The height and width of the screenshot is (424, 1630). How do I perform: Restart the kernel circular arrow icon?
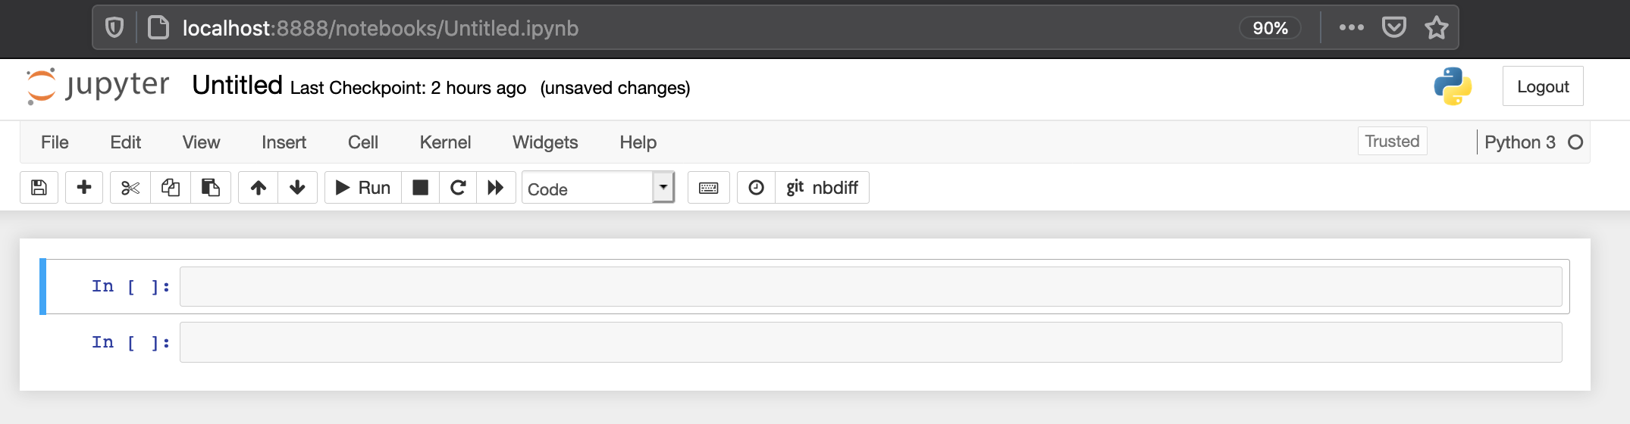458,188
